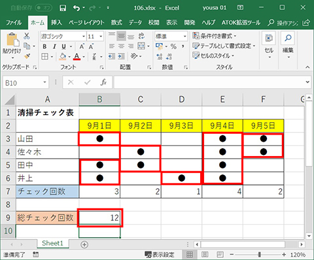This screenshot has height=260, width=314.
Task: Click column B header
Action: pos(99,99)
